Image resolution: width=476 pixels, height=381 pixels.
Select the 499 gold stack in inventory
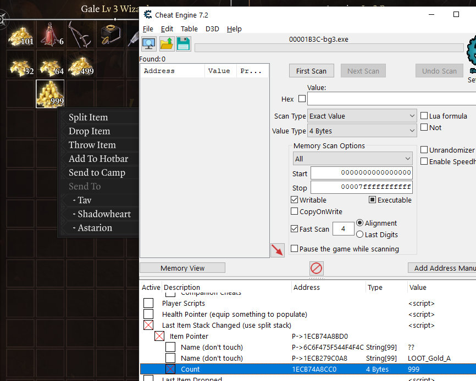click(80, 65)
